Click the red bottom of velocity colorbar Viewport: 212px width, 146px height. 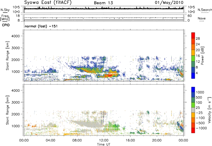193,130
